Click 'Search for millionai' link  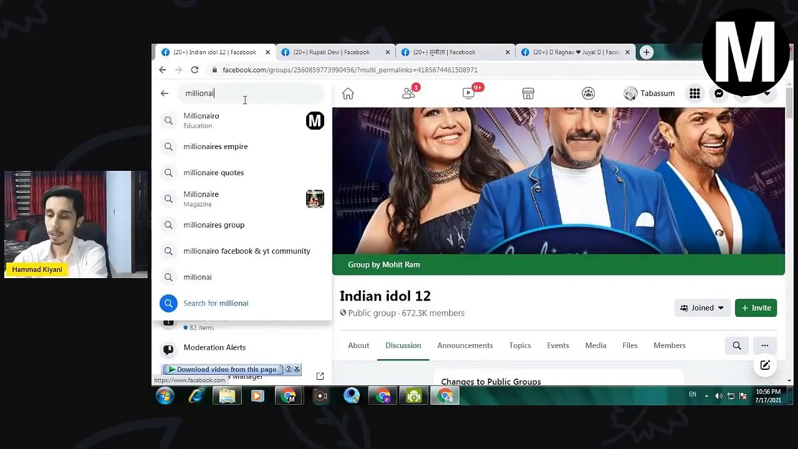(216, 303)
